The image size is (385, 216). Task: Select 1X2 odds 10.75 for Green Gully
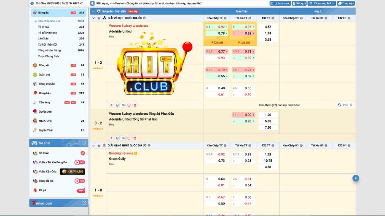coord(268,161)
